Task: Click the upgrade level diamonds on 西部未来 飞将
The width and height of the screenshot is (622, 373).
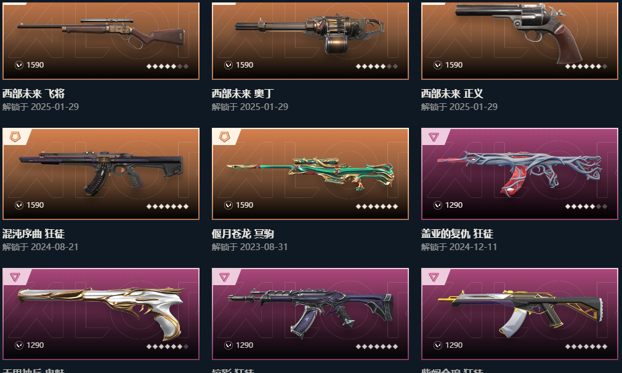Action: pos(168,66)
